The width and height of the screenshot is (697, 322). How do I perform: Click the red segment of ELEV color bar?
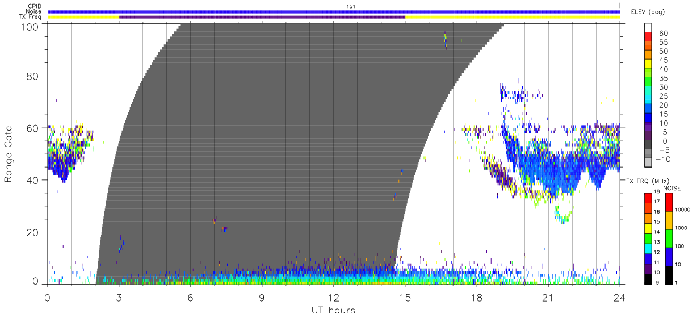pos(648,37)
